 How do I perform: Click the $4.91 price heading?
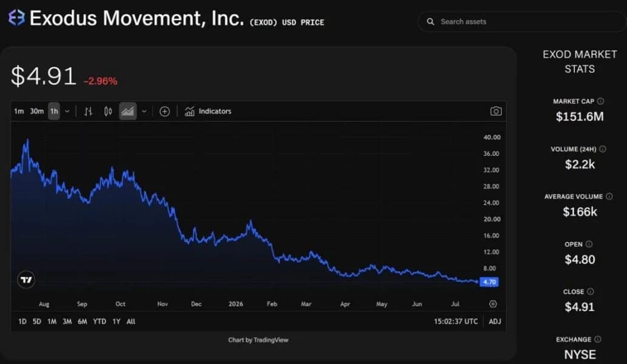point(44,76)
